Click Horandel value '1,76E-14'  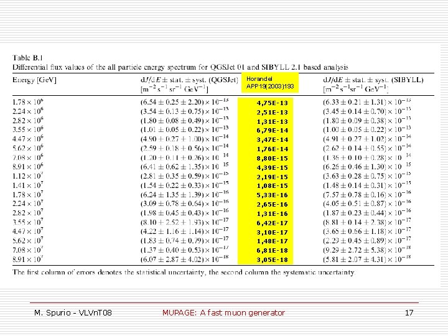tap(272, 149)
